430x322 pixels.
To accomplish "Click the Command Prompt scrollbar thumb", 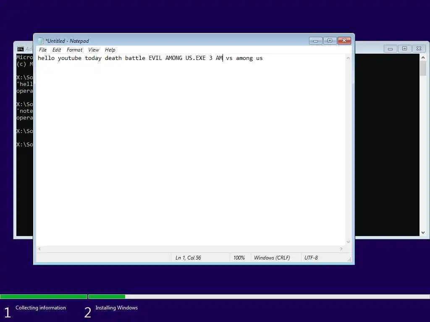I will [423, 68].
